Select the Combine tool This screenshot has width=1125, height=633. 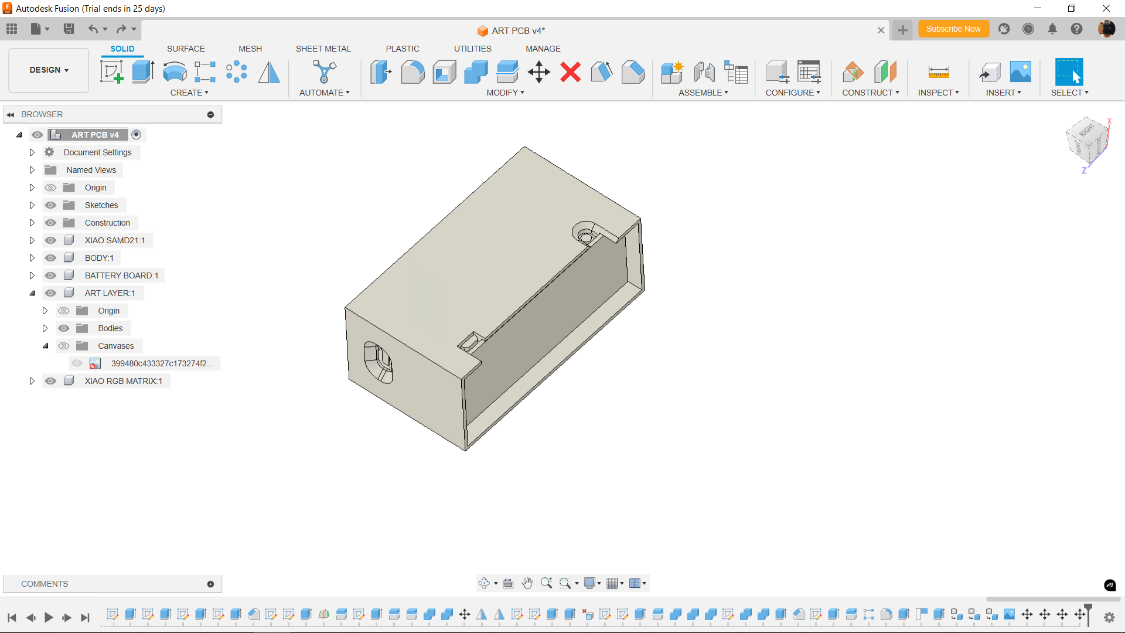(x=476, y=72)
